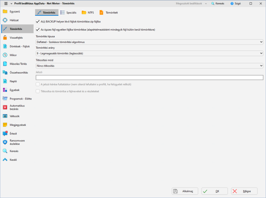The width and height of the screenshot is (266, 198).
Task: Open the Hálózat network icon
Action: 5,20
